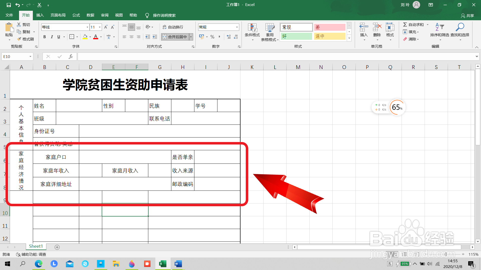
Task: Expand the number format combo box
Action: click(237, 27)
